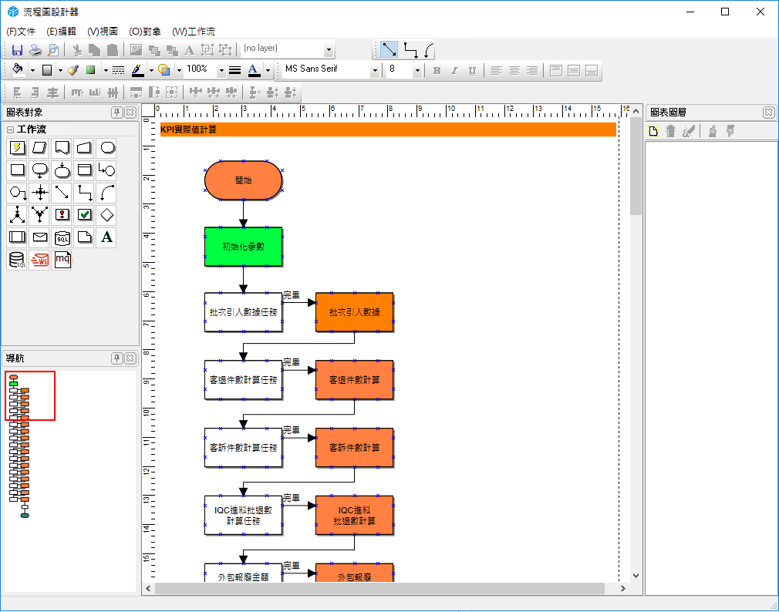Toggle italic text formatting

point(454,70)
